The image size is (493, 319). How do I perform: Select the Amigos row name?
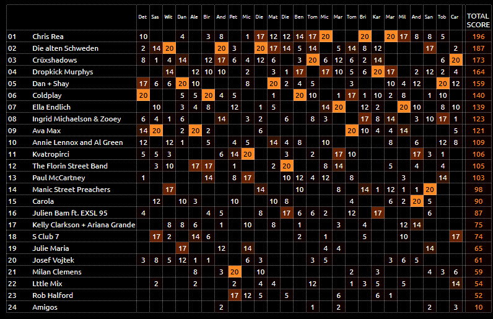click(45, 307)
